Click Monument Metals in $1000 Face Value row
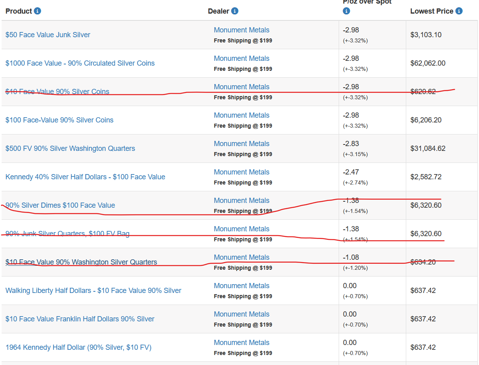 (x=241, y=58)
